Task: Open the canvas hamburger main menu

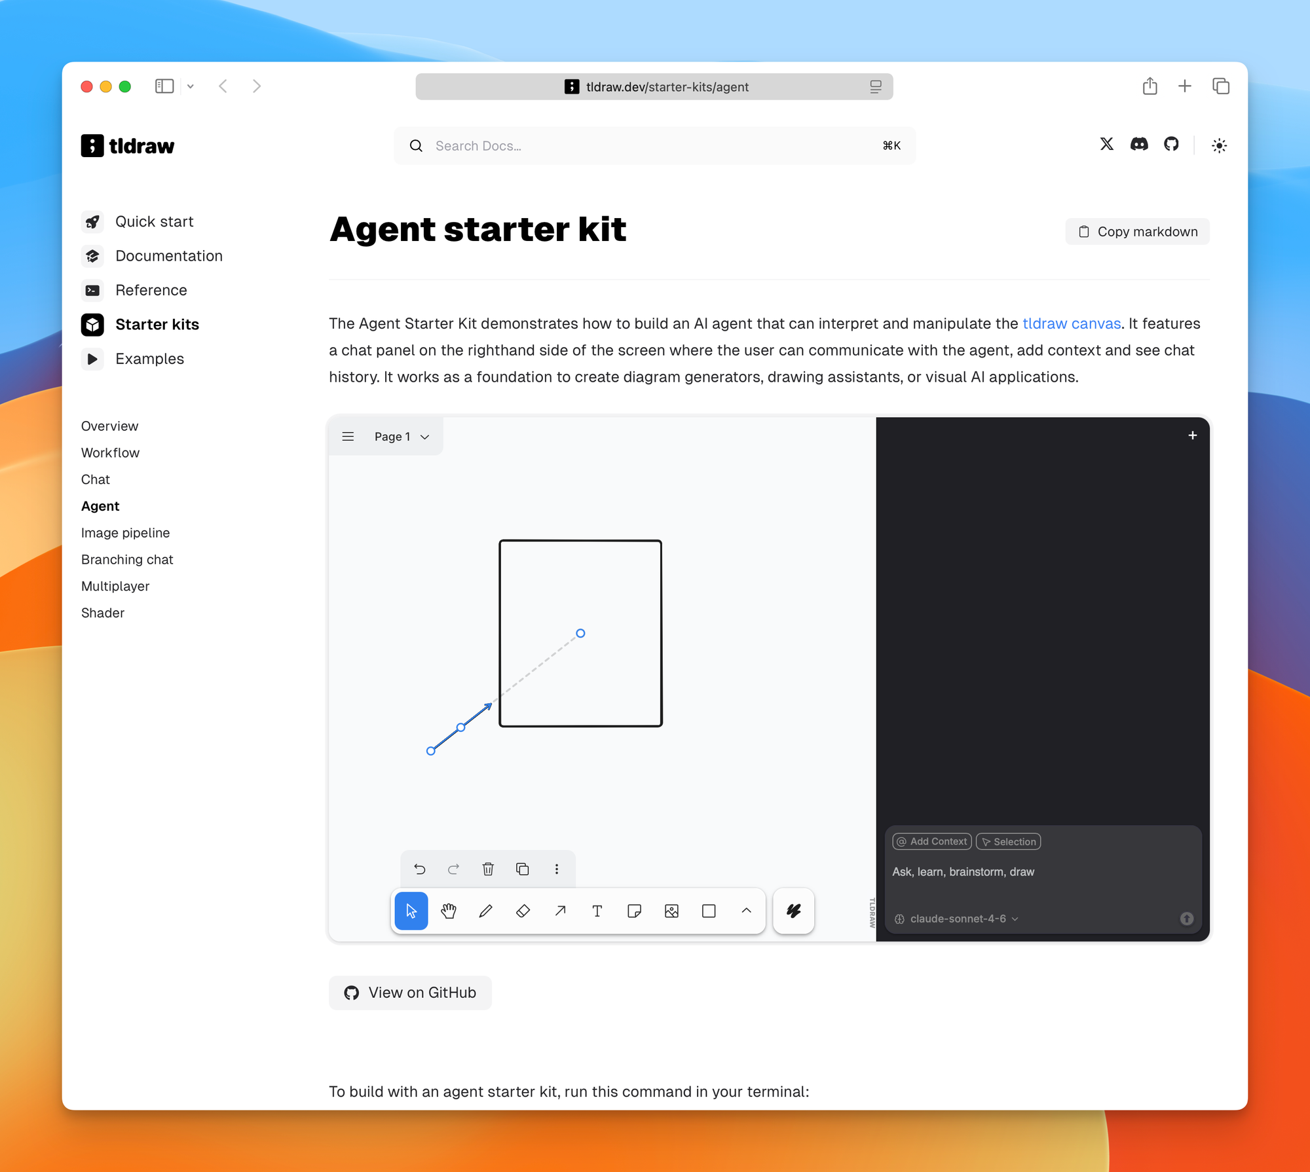Action: (348, 436)
